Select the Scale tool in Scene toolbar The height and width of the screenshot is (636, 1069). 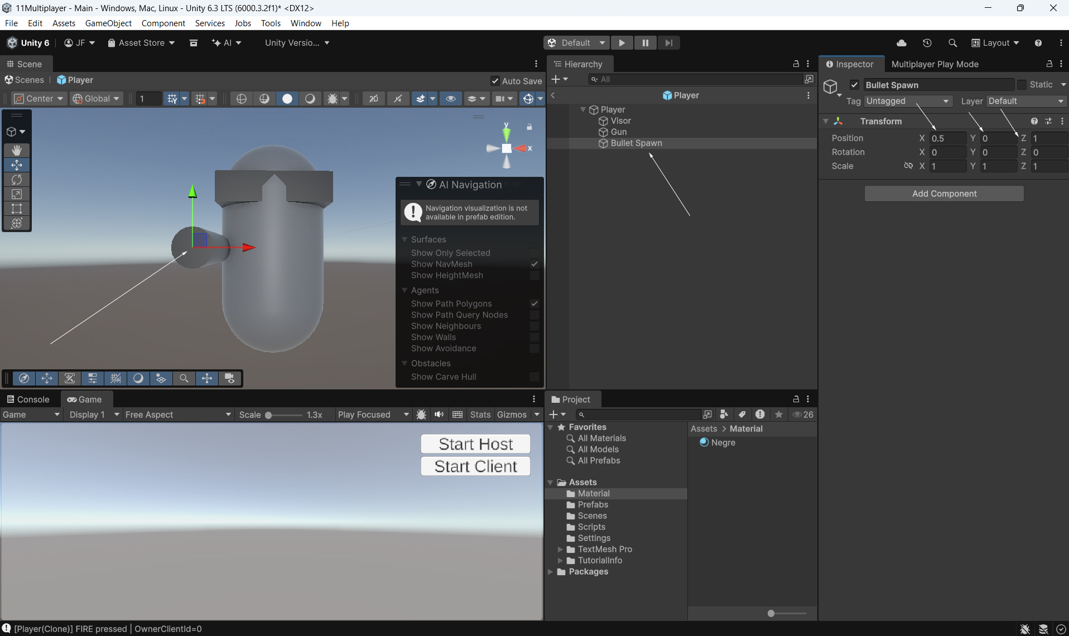click(x=17, y=194)
